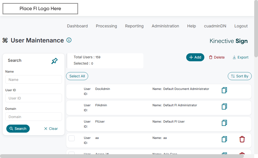Open the Administration menu

click(x=165, y=26)
